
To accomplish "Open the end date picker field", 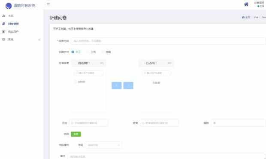I will tap(159, 123).
